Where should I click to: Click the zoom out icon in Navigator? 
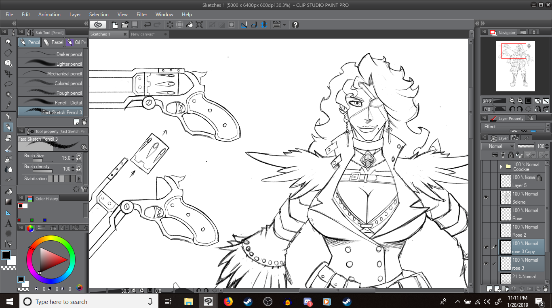coord(512,101)
